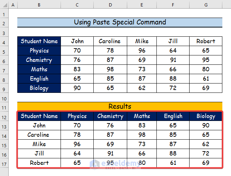The height and width of the screenshot is (176, 231).
Task: Select column B header
Action: [x=39, y=5]
